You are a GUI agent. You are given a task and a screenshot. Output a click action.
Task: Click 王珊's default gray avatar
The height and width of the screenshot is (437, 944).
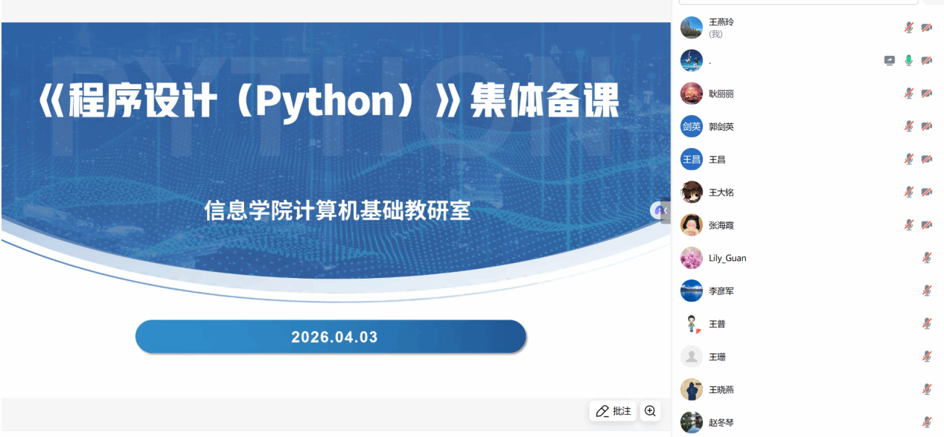692,357
